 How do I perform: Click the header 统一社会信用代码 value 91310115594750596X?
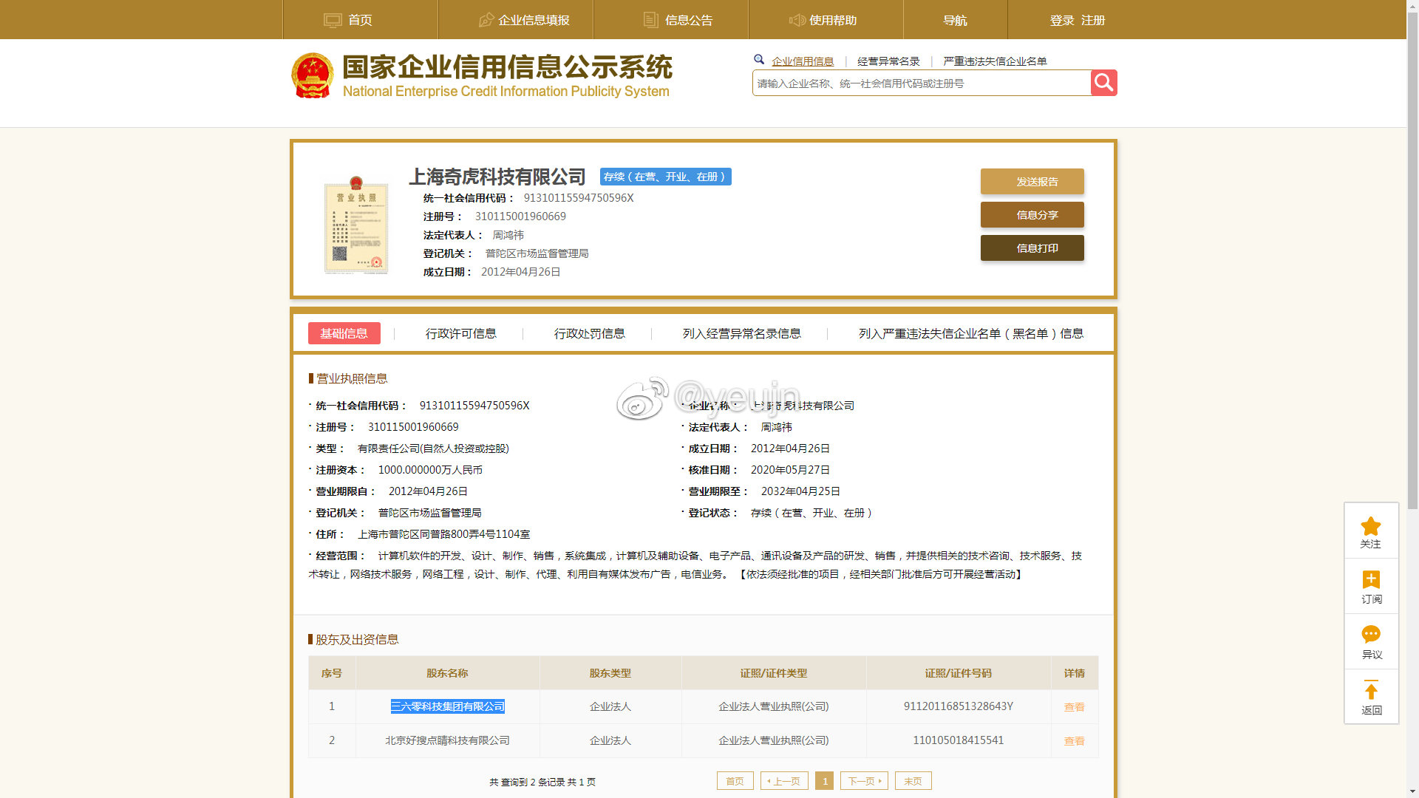(579, 198)
